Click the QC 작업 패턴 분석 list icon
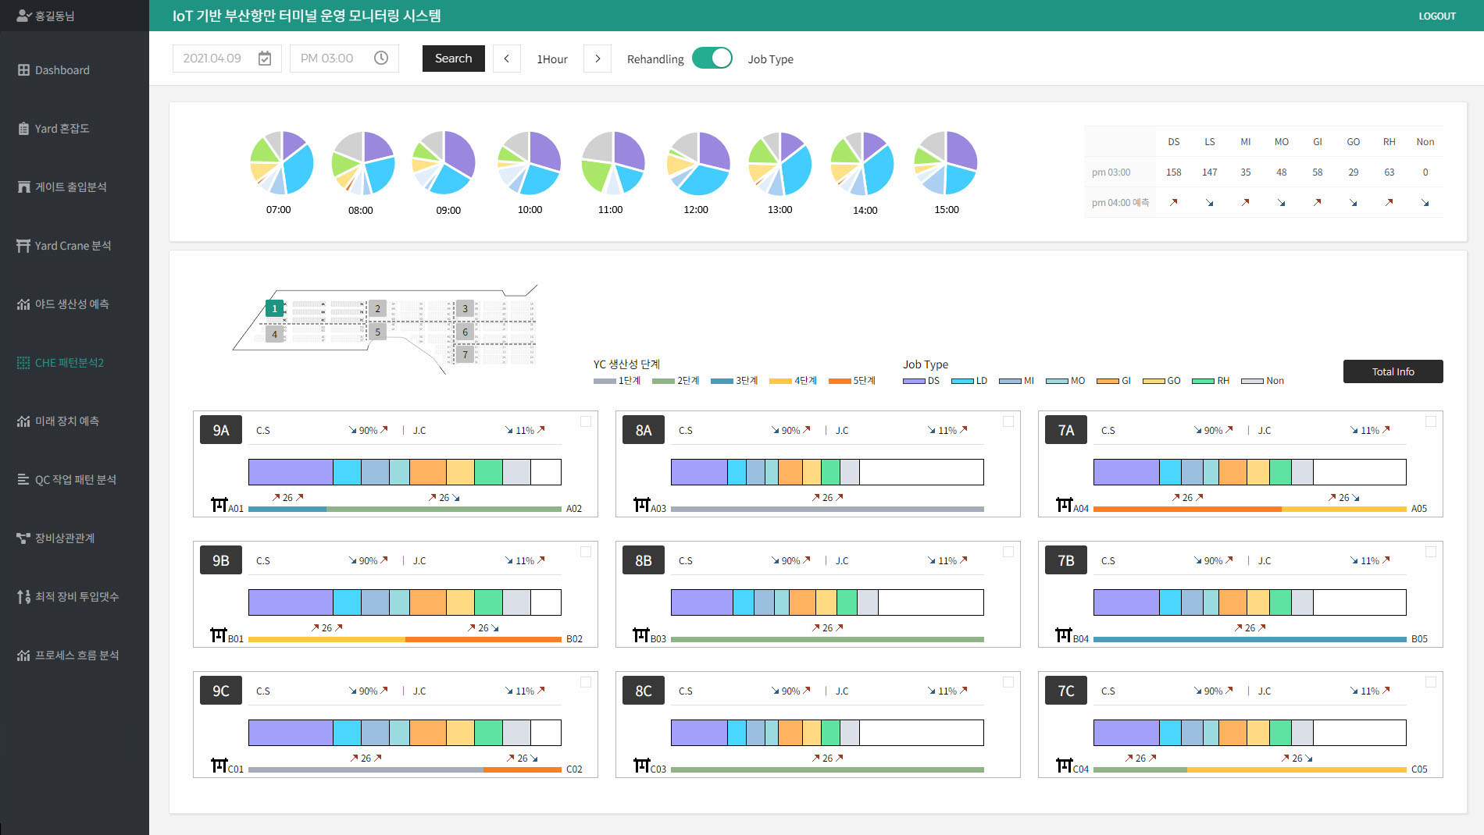The height and width of the screenshot is (835, 1484). click(x=23, y=480)
